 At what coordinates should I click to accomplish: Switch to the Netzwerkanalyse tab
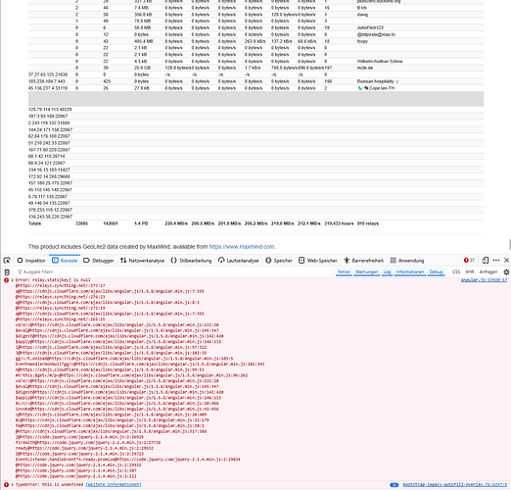click(x=142, y=261)
